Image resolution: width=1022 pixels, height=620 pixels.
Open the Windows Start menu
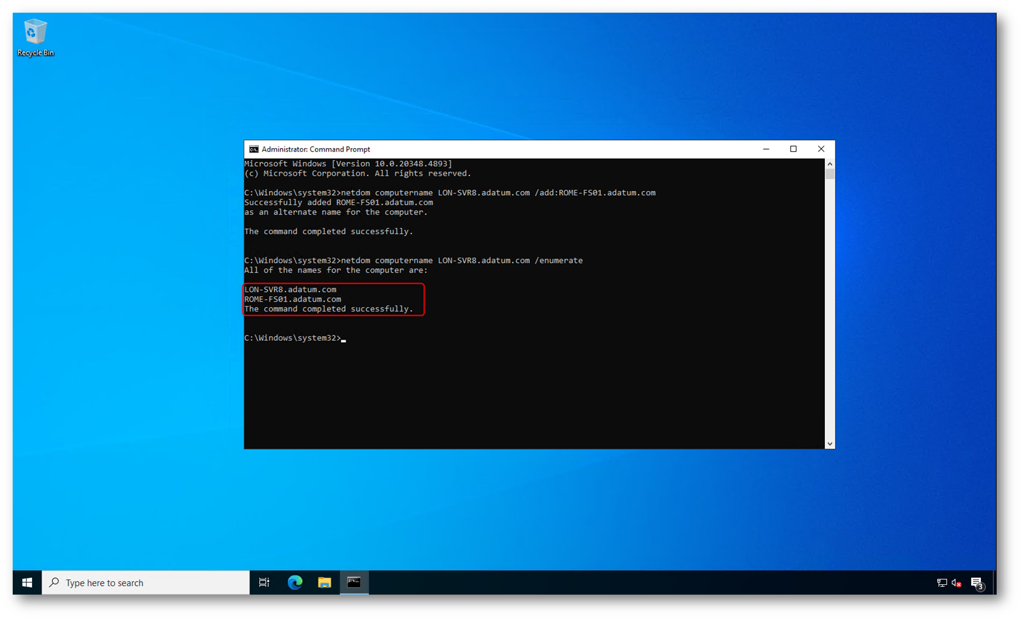click(27, 583)
